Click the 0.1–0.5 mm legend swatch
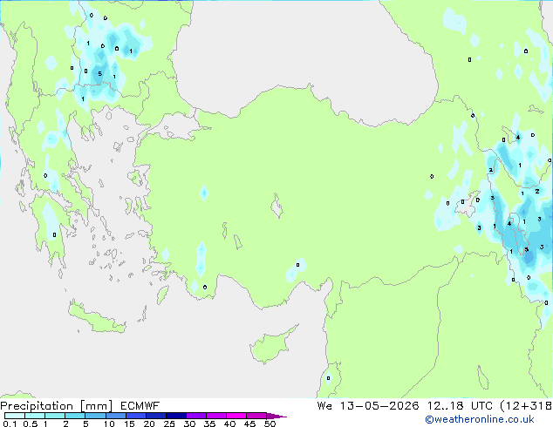Screen dimensions: 553x427 (x=15, y=416)
